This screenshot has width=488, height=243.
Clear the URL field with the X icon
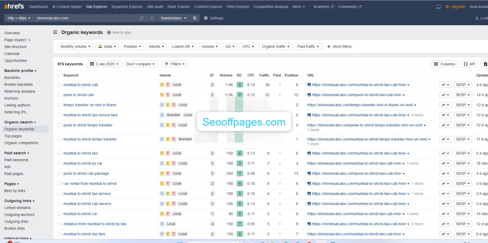pyautogui.click(x=152, y=18)
